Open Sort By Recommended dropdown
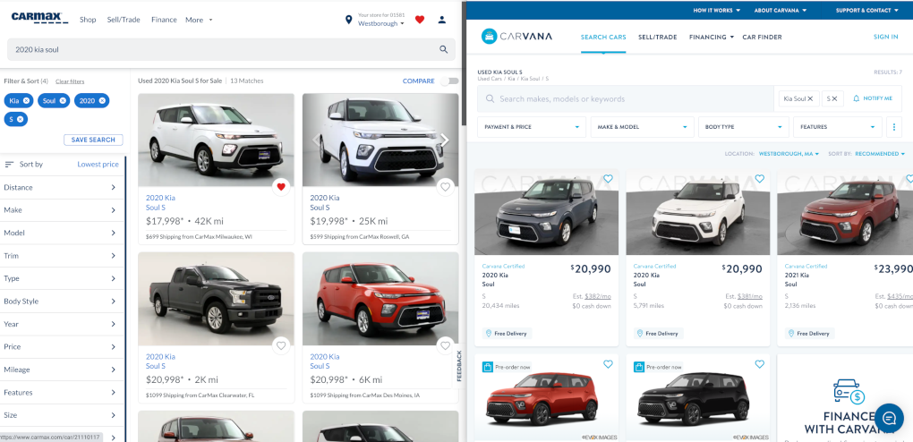 pyautogui.click(x=879, y=154)
